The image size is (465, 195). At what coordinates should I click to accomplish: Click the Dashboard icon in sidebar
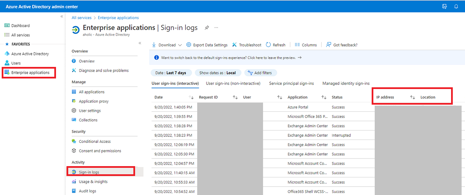[7, 25]
